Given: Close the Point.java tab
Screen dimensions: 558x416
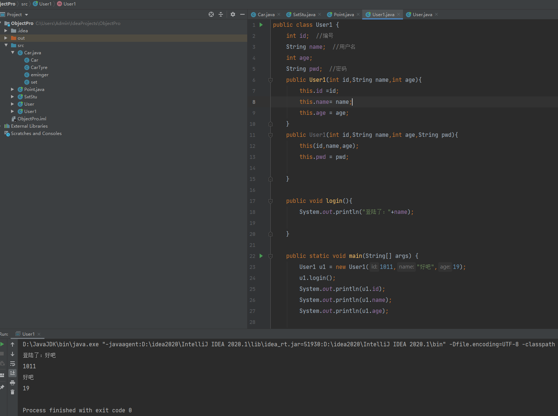Looking at the screenshot, I should tap(358, 15).
